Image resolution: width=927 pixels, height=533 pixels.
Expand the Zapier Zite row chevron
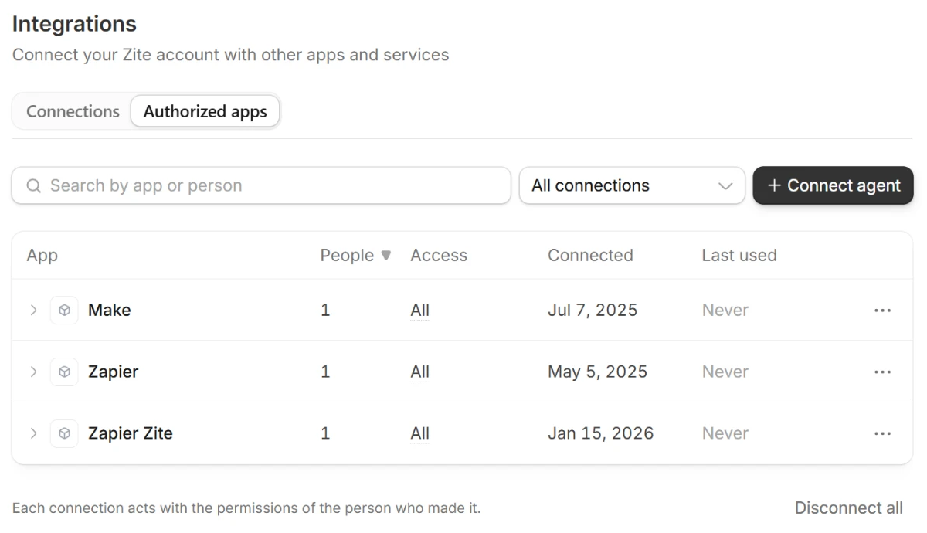point(33,433)
